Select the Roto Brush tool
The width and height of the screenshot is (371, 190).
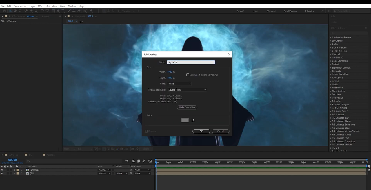click(x=85, y=11)
